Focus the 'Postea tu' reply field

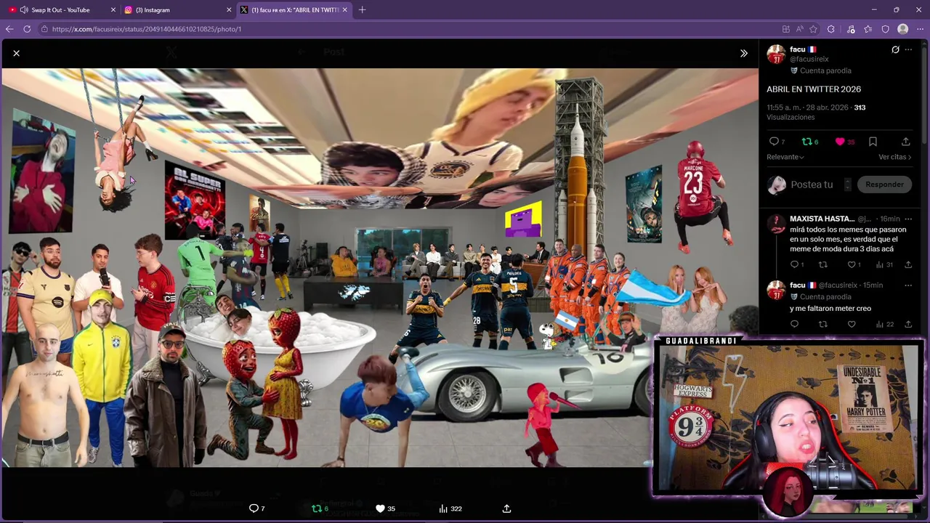tap(814, 185)
